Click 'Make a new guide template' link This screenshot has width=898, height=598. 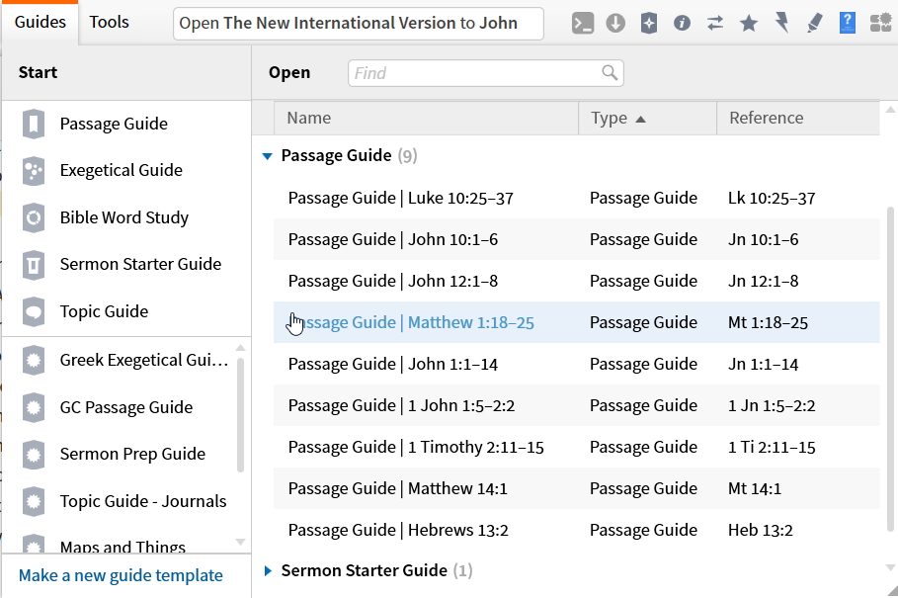click(121, 575)
